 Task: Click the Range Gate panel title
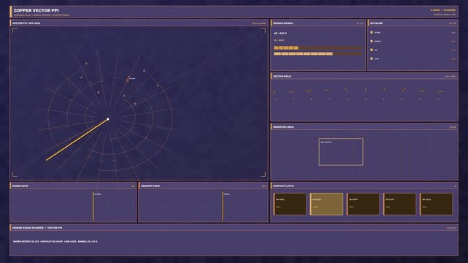(x=20, y=186)
